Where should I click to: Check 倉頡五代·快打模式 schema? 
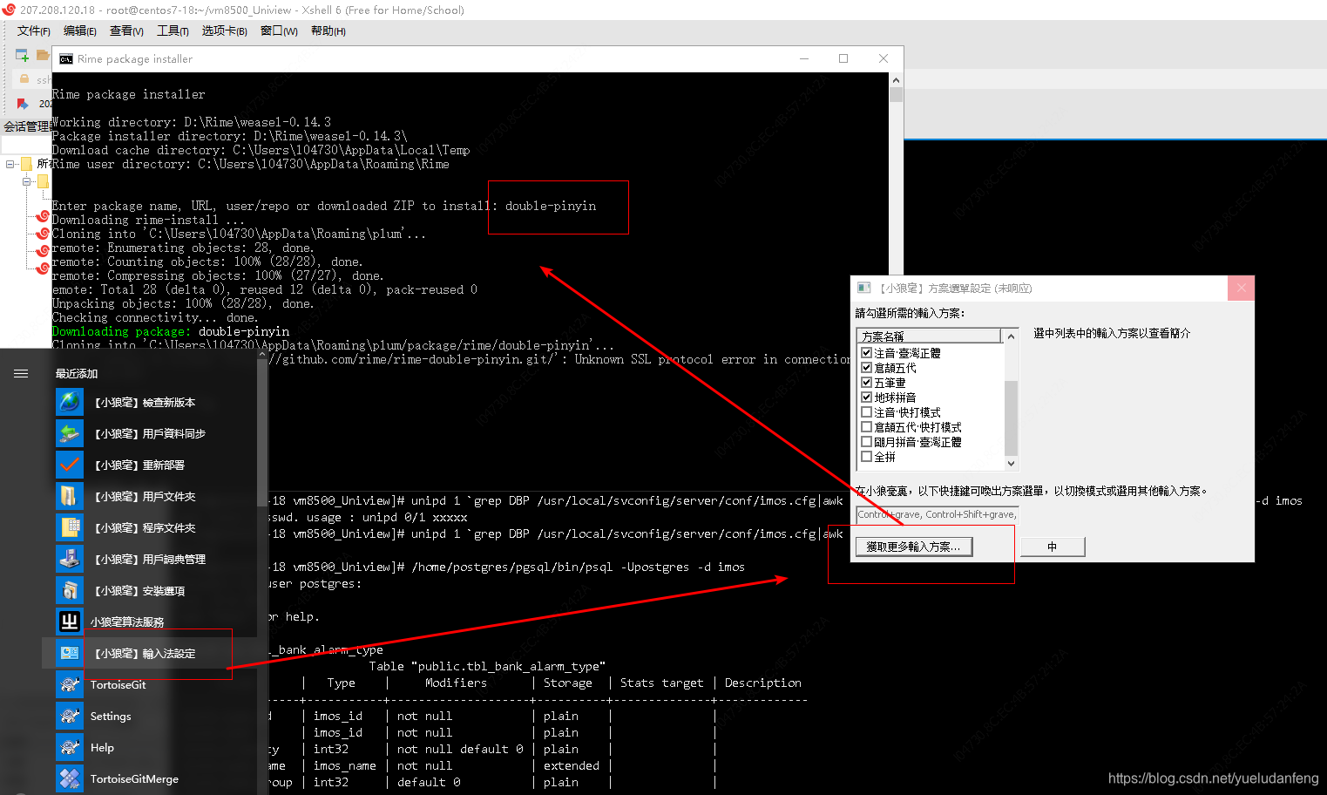pyautogui.click(x=866, y=427)
